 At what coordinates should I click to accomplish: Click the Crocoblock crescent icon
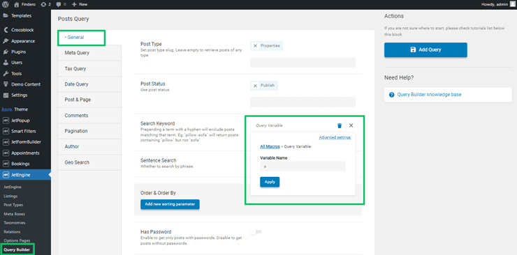tap(6, 30)
